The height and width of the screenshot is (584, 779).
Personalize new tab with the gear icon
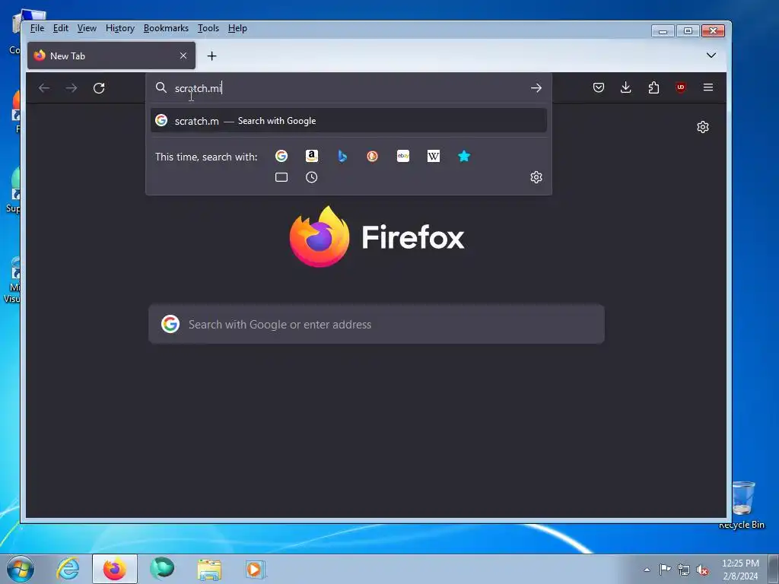(702, 127)
